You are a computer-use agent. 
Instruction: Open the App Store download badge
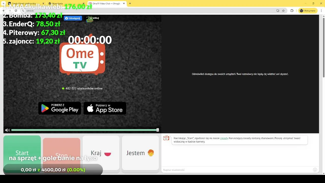(105, 108)
